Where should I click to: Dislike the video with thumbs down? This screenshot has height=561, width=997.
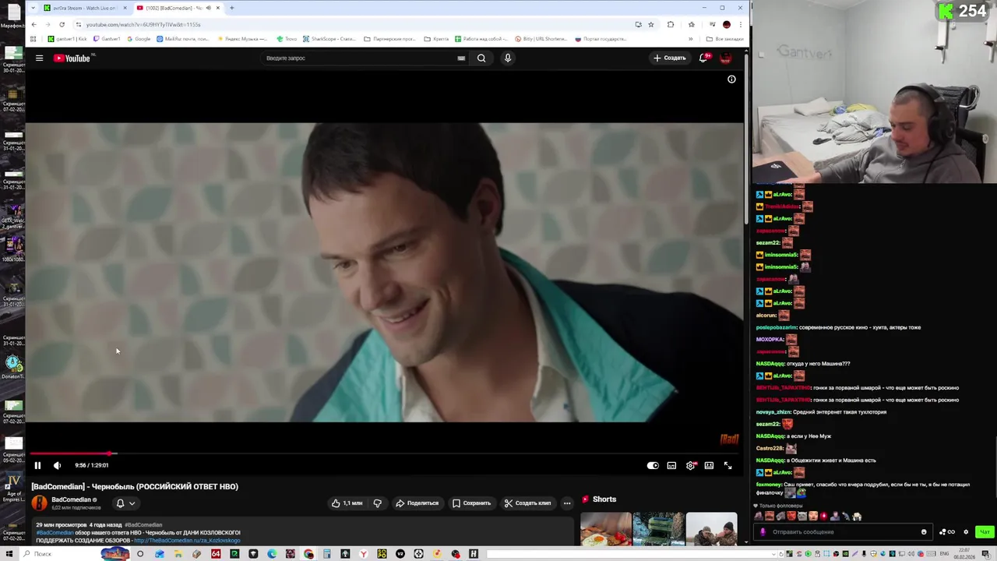pyautogui.click(x=377, y=503)
